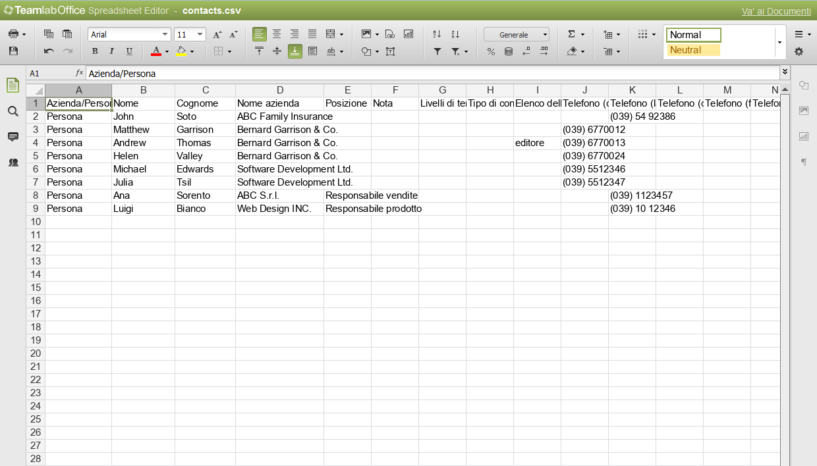
Task: Apply the Normal cell style
Action: 694,35
